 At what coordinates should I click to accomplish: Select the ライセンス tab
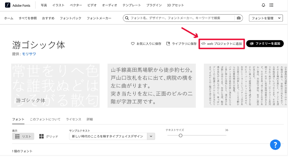click(x=73, y=119)
